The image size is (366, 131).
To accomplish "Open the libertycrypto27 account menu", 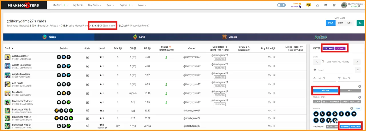I will coord(355,4).
